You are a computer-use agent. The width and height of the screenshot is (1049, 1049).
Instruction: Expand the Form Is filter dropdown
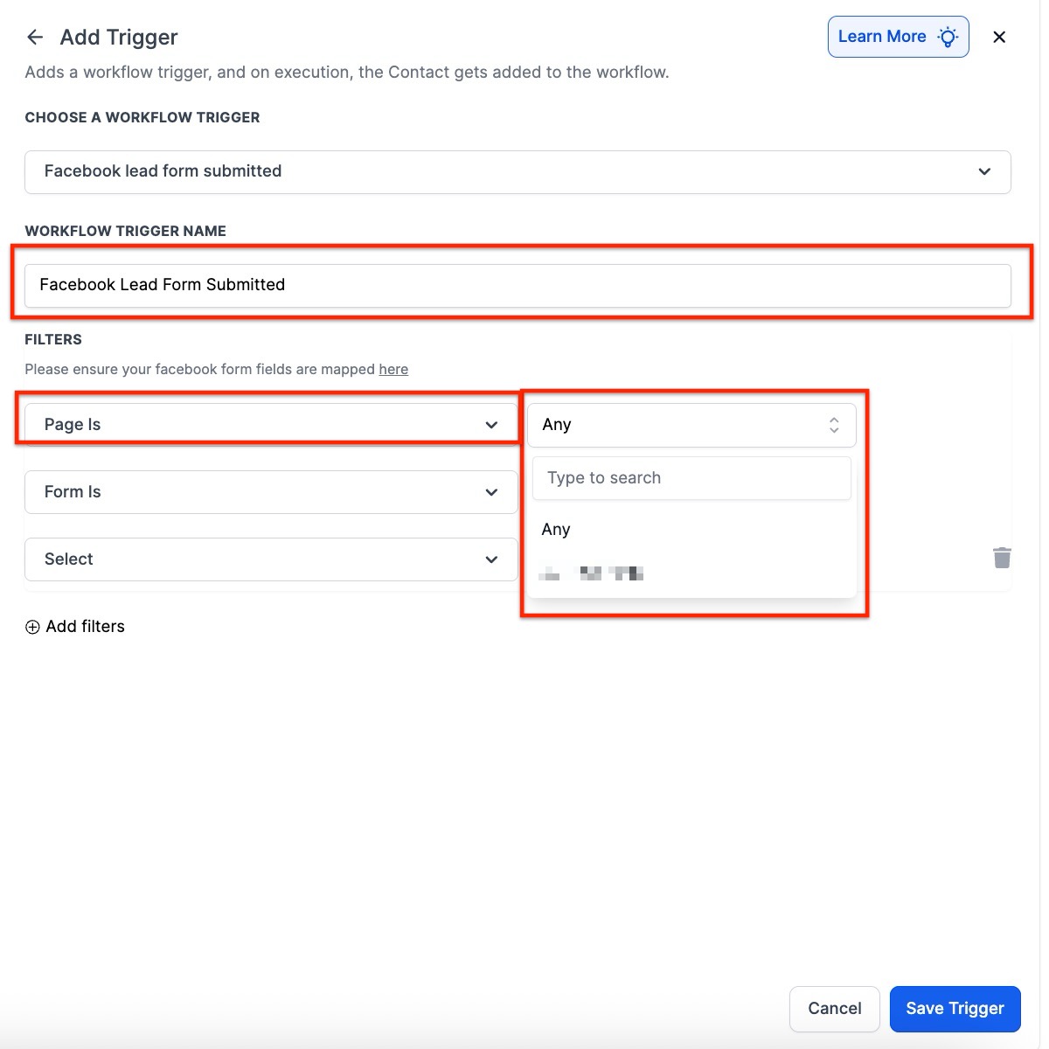(271, 492)
